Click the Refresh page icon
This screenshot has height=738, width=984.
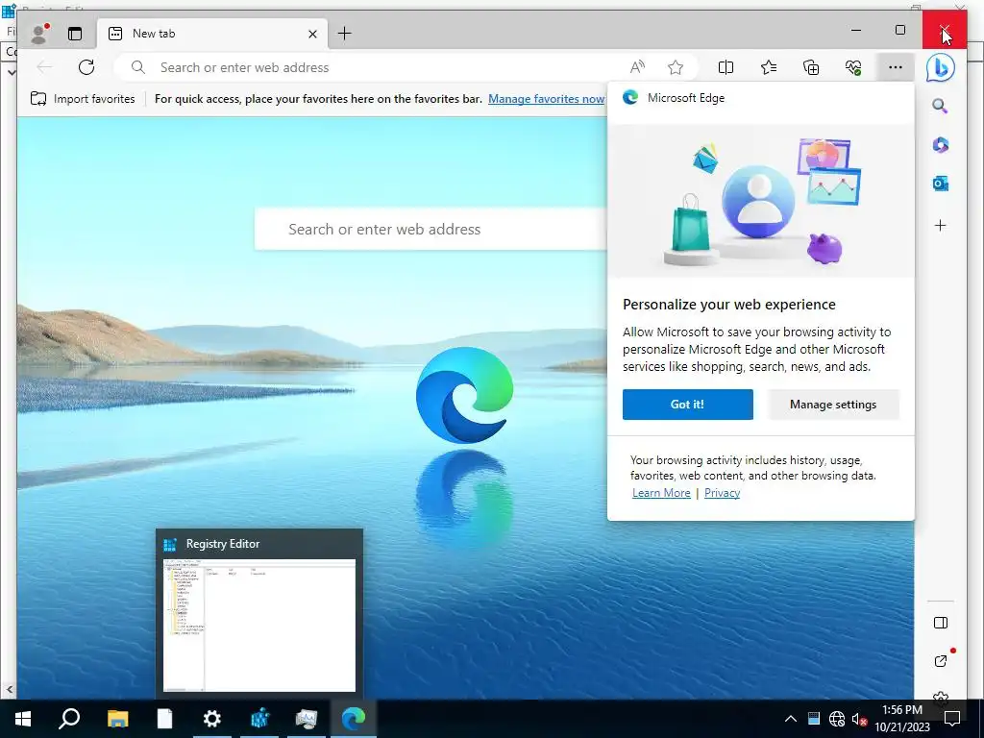tap(86, 67)
